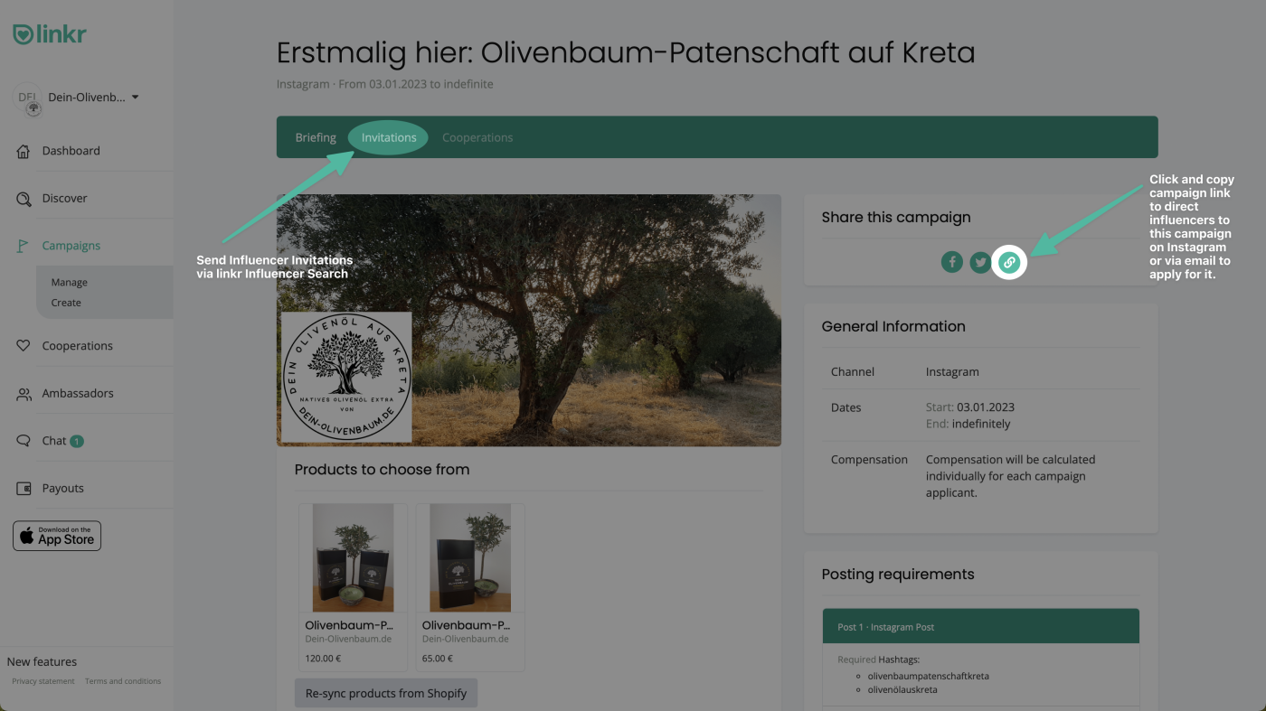The image size is (1266, 711).
Task: Open Payouts via the wallet icon
Action: [x=24, y=489]
